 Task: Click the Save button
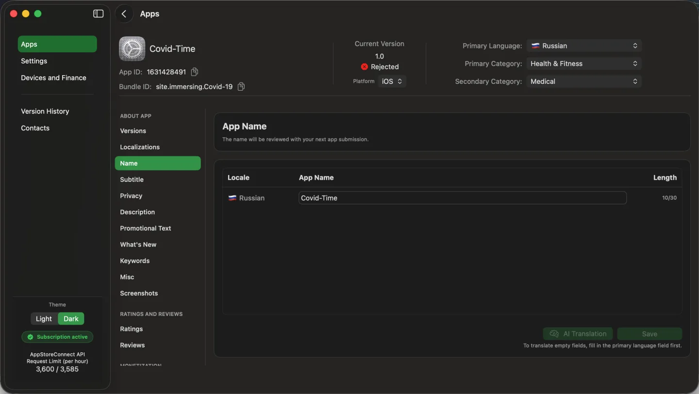(649, 333)
